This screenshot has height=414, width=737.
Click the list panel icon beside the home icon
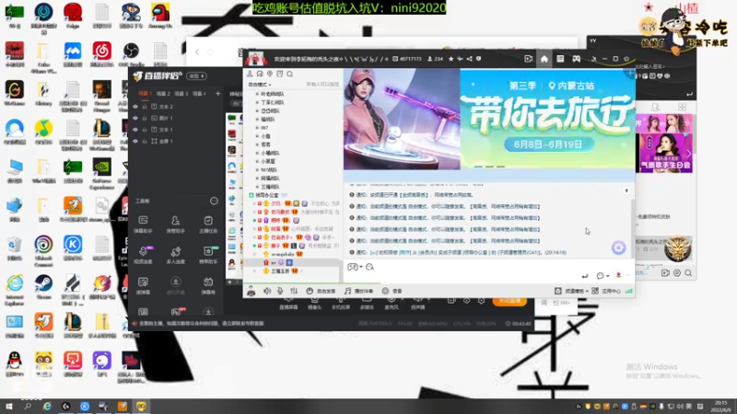[560, 59]
